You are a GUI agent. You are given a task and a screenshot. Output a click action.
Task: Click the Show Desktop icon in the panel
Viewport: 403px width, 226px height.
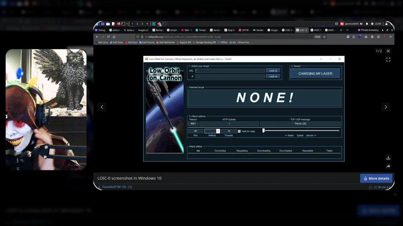point(103,24)
